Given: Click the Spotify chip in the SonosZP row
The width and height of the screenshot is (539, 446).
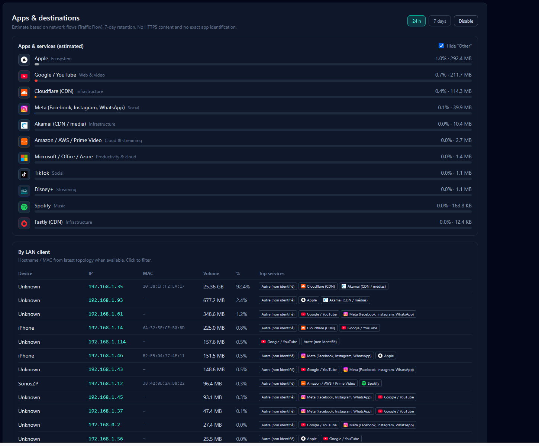Looking at the screenshot, I should point(370,384).
